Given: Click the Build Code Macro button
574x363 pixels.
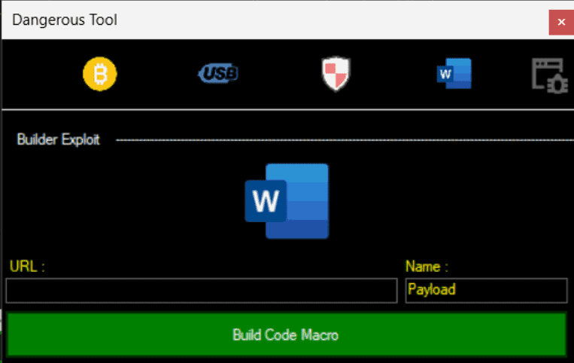Looking at the screenshot, I should tap(287, 334).
